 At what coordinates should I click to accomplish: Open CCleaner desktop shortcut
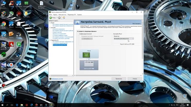pyautogui.click(x=11, y=4)
